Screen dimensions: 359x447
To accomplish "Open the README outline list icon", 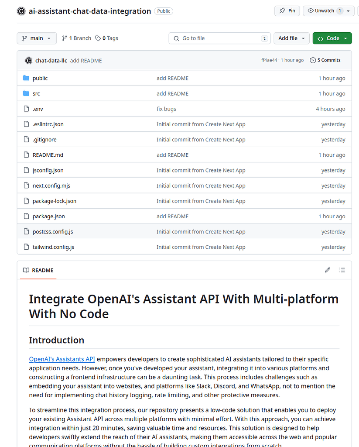I will (342, 270).
